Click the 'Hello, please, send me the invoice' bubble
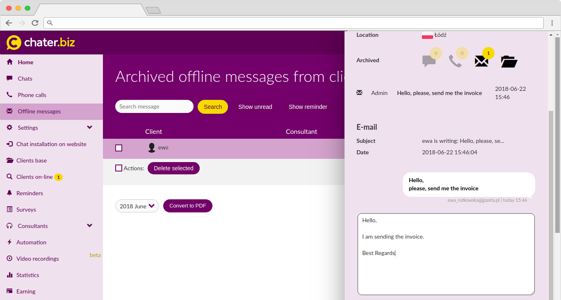The image size is (561, 300). [469, 184]
